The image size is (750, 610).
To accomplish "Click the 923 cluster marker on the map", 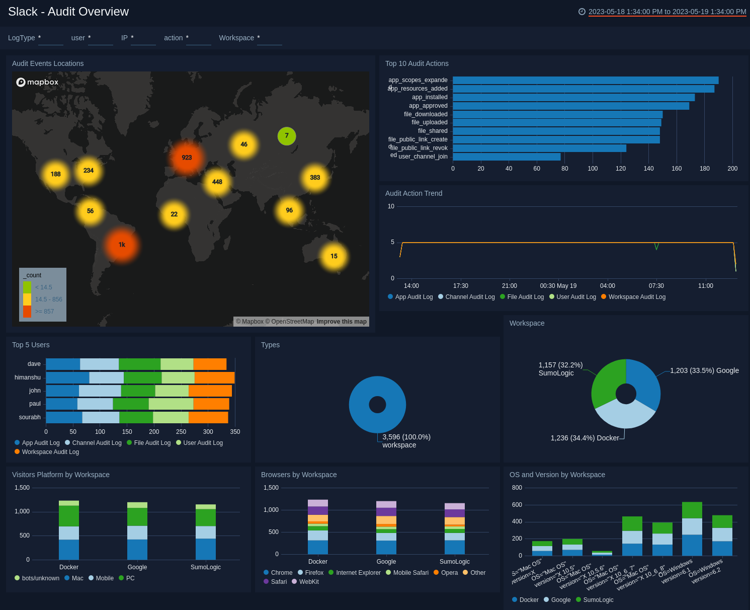I will tap(187, 158).
